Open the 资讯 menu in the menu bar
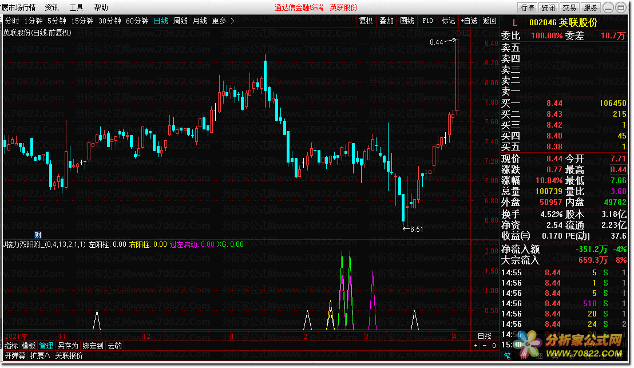Image resolution: width=634 pixels, height=368 pixels. (x=51, y=7)
